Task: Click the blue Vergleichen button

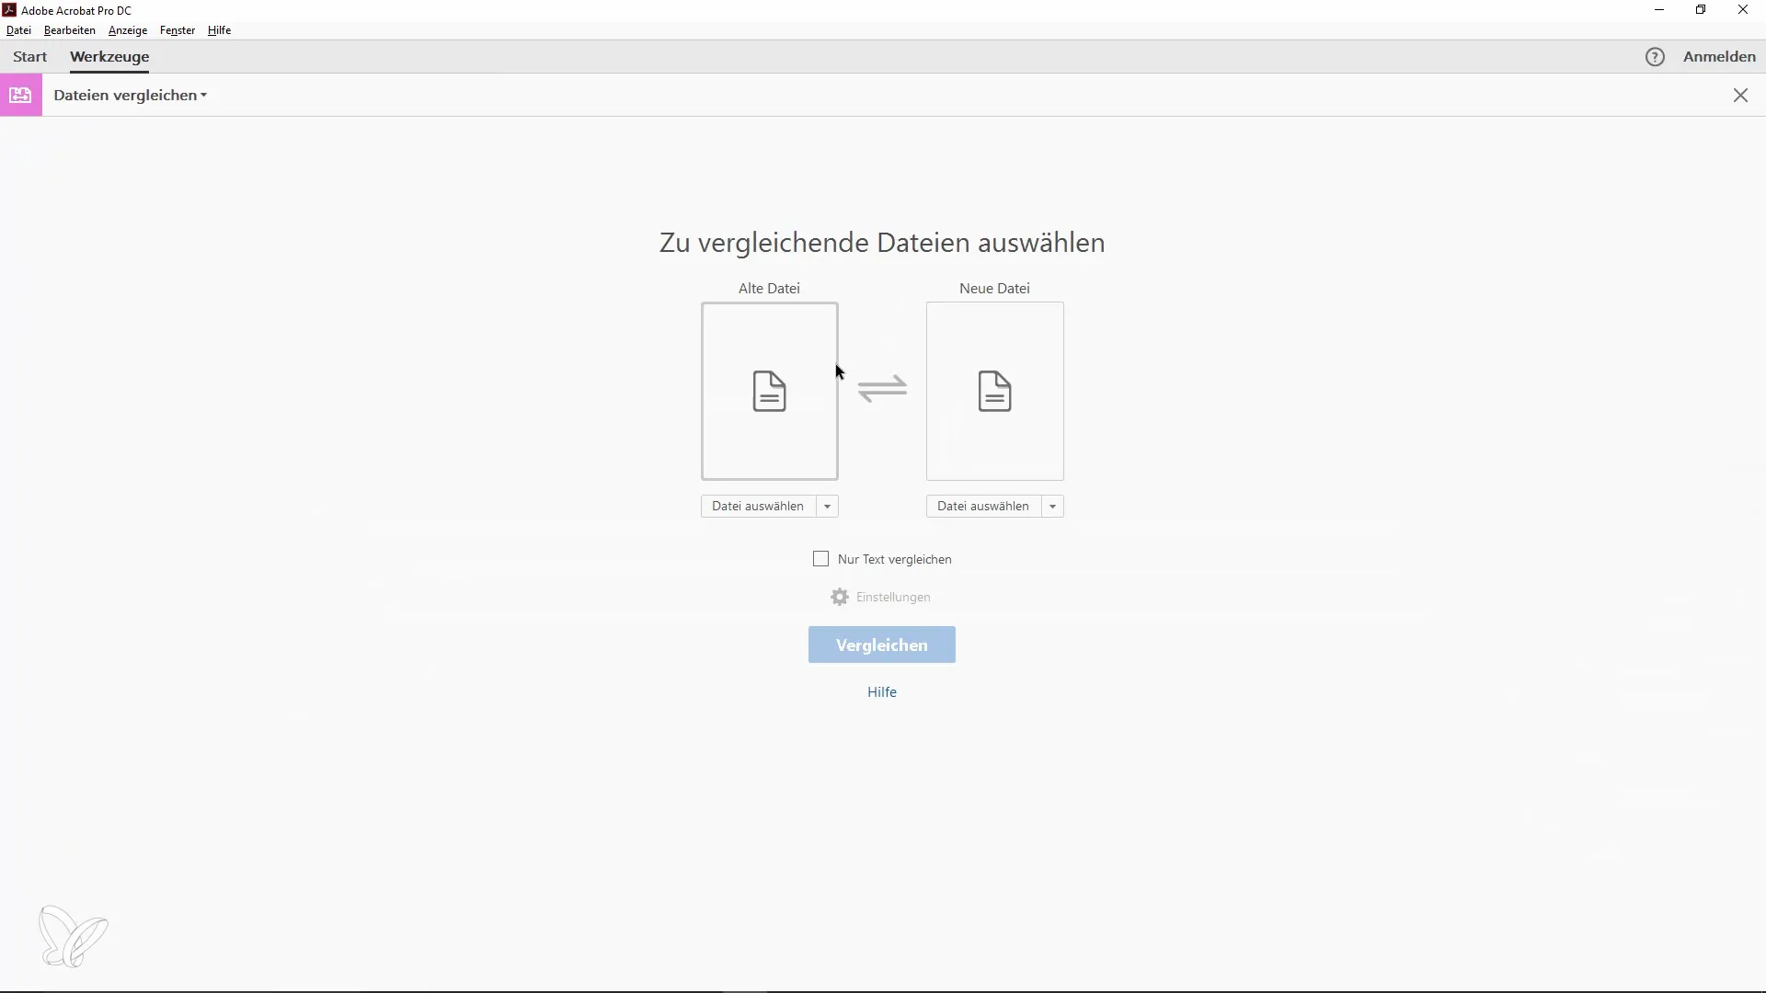Action: pos(882,645)
